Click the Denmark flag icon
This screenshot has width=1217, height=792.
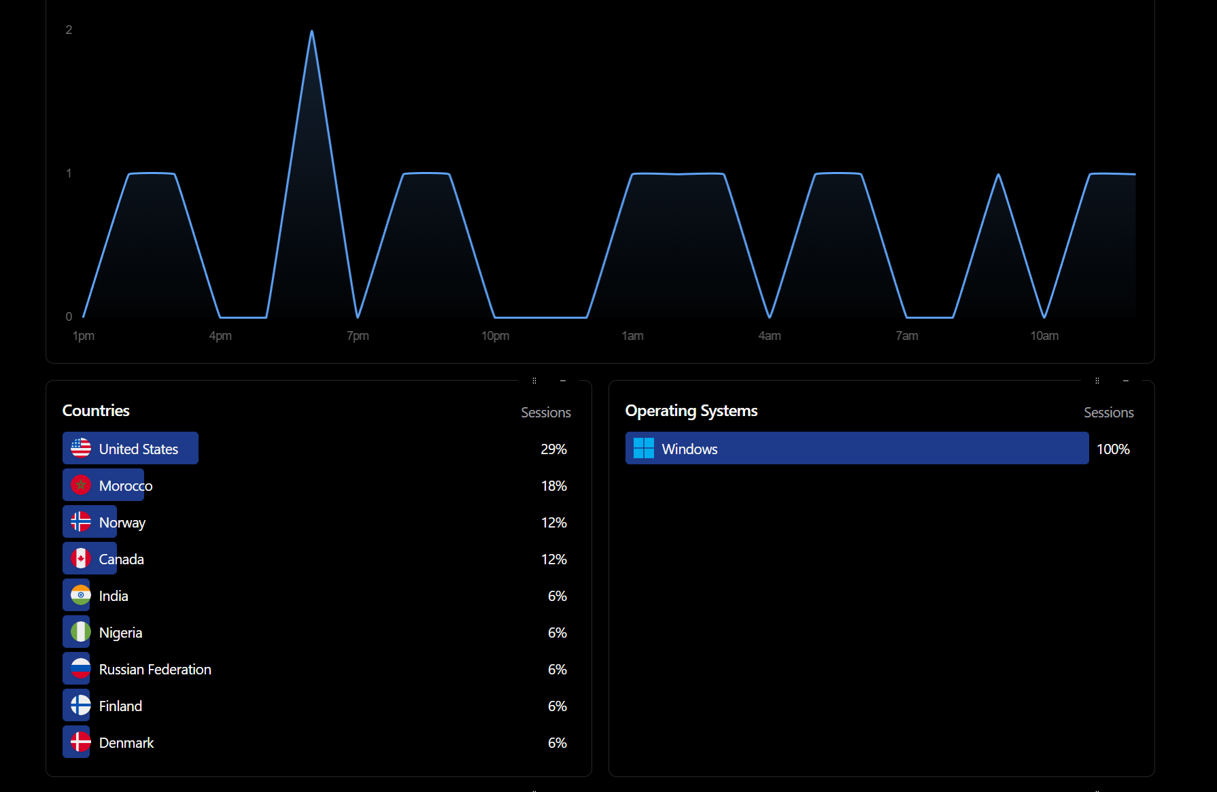[81, 742]
